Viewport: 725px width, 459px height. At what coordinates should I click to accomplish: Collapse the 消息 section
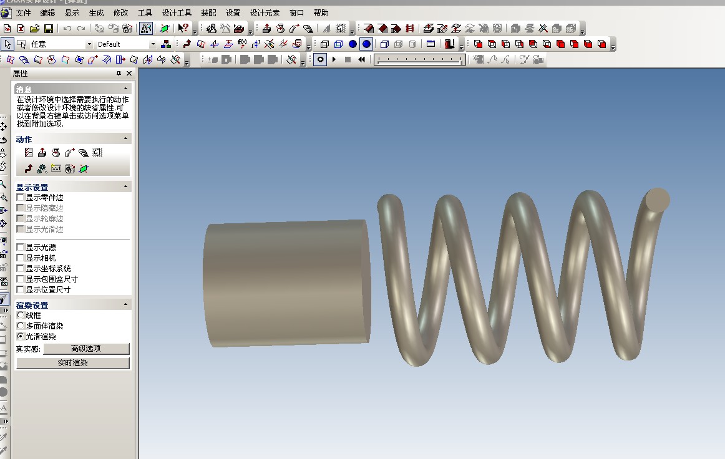coord(126,89)
